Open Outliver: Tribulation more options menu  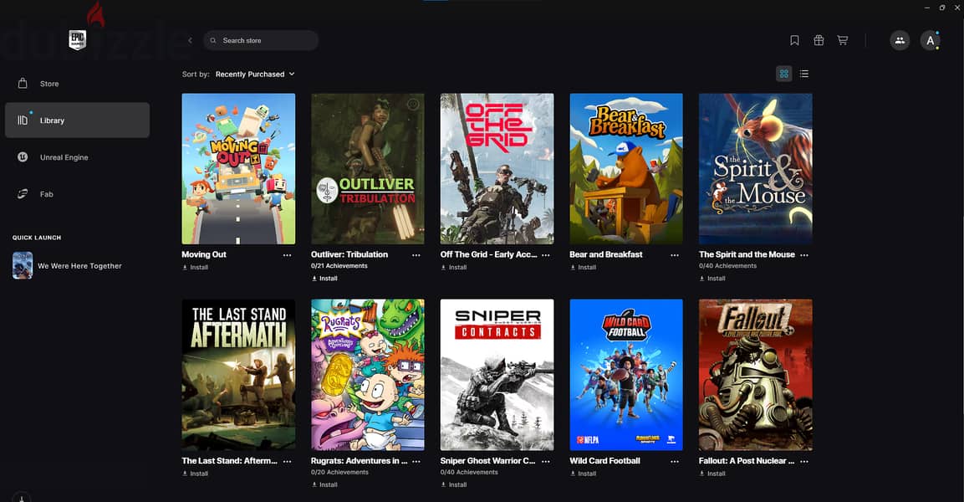tap(416, 254)
